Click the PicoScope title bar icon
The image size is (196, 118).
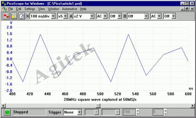[4, 3]
